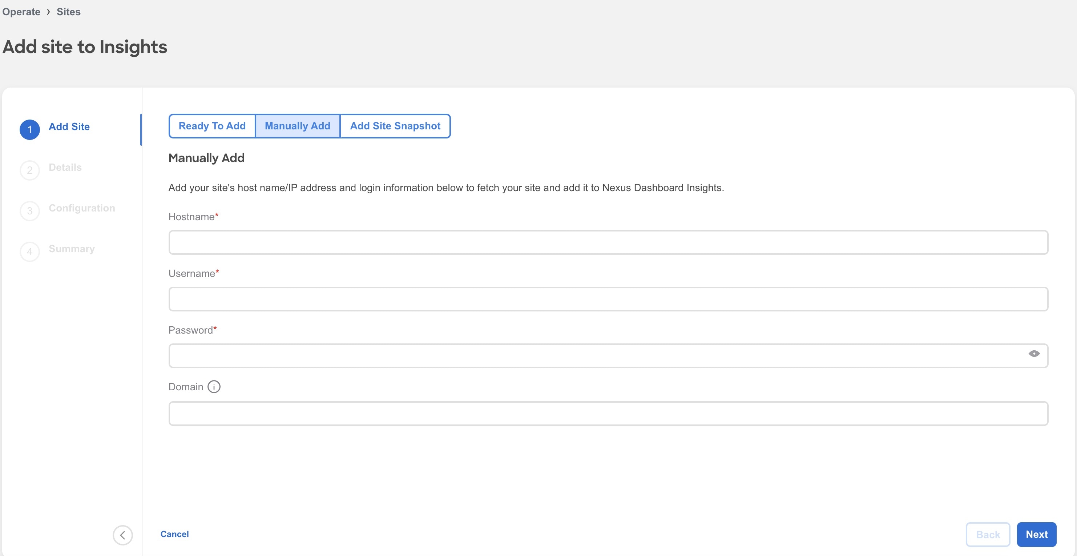Cancel adding the site

(174, 534)
